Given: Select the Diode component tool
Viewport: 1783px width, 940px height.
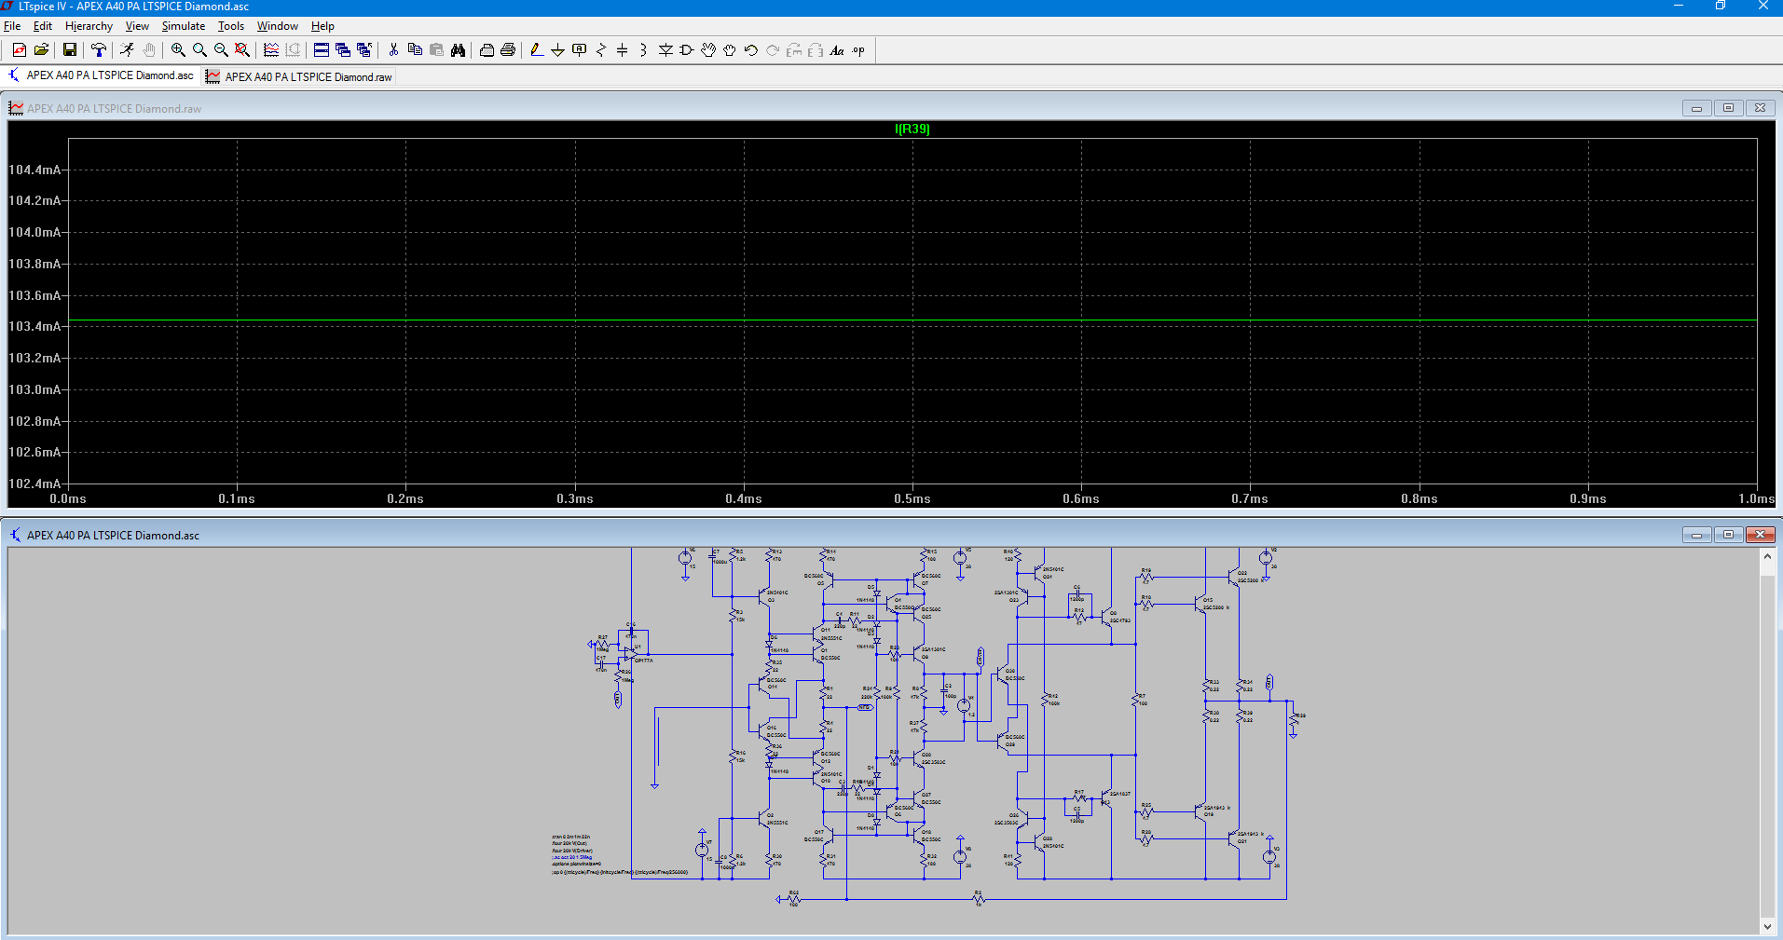Looking at the screenshot, I should 665,50.
